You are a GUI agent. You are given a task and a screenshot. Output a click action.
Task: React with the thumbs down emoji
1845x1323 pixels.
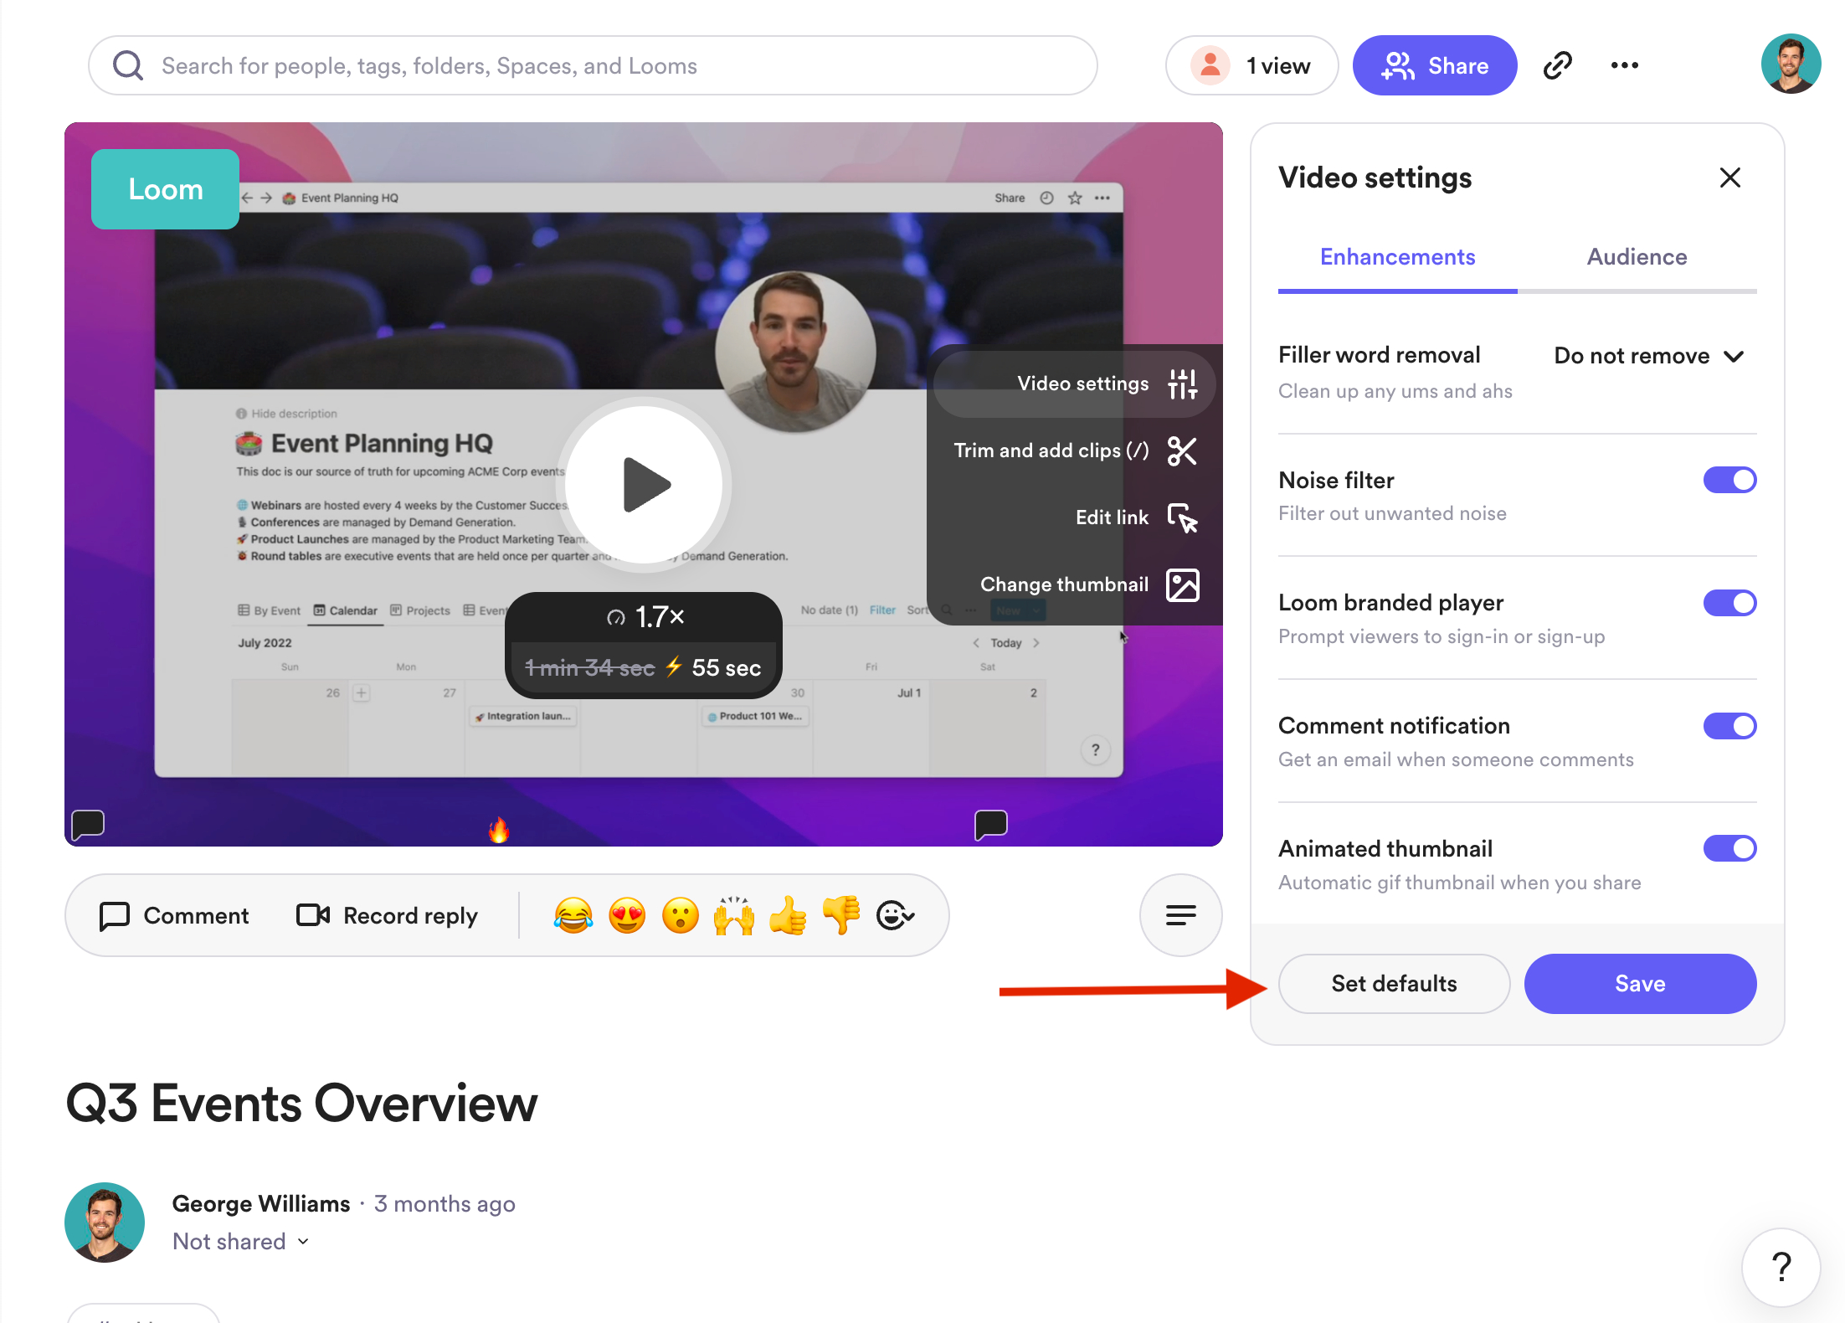coord(841,915)
